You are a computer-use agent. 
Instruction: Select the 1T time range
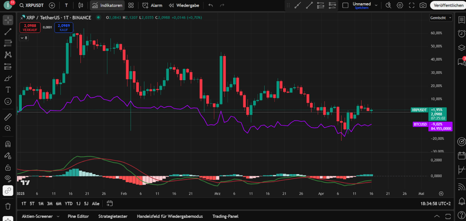(24, 203)
